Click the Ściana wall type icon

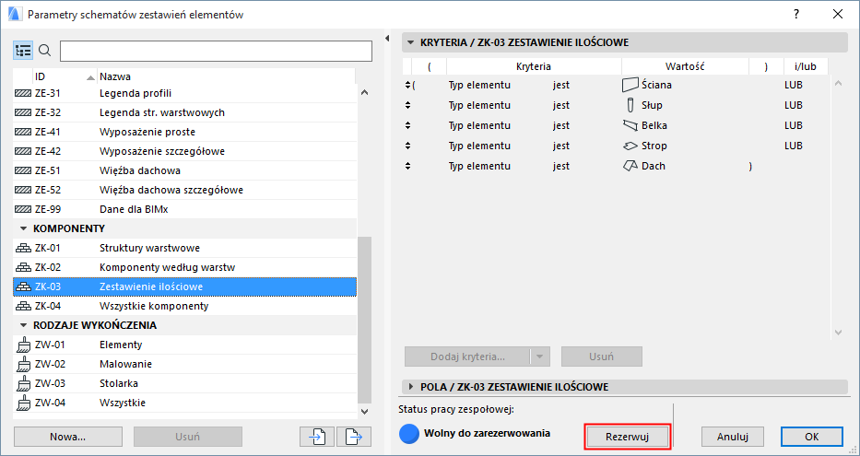coord(630,85)
